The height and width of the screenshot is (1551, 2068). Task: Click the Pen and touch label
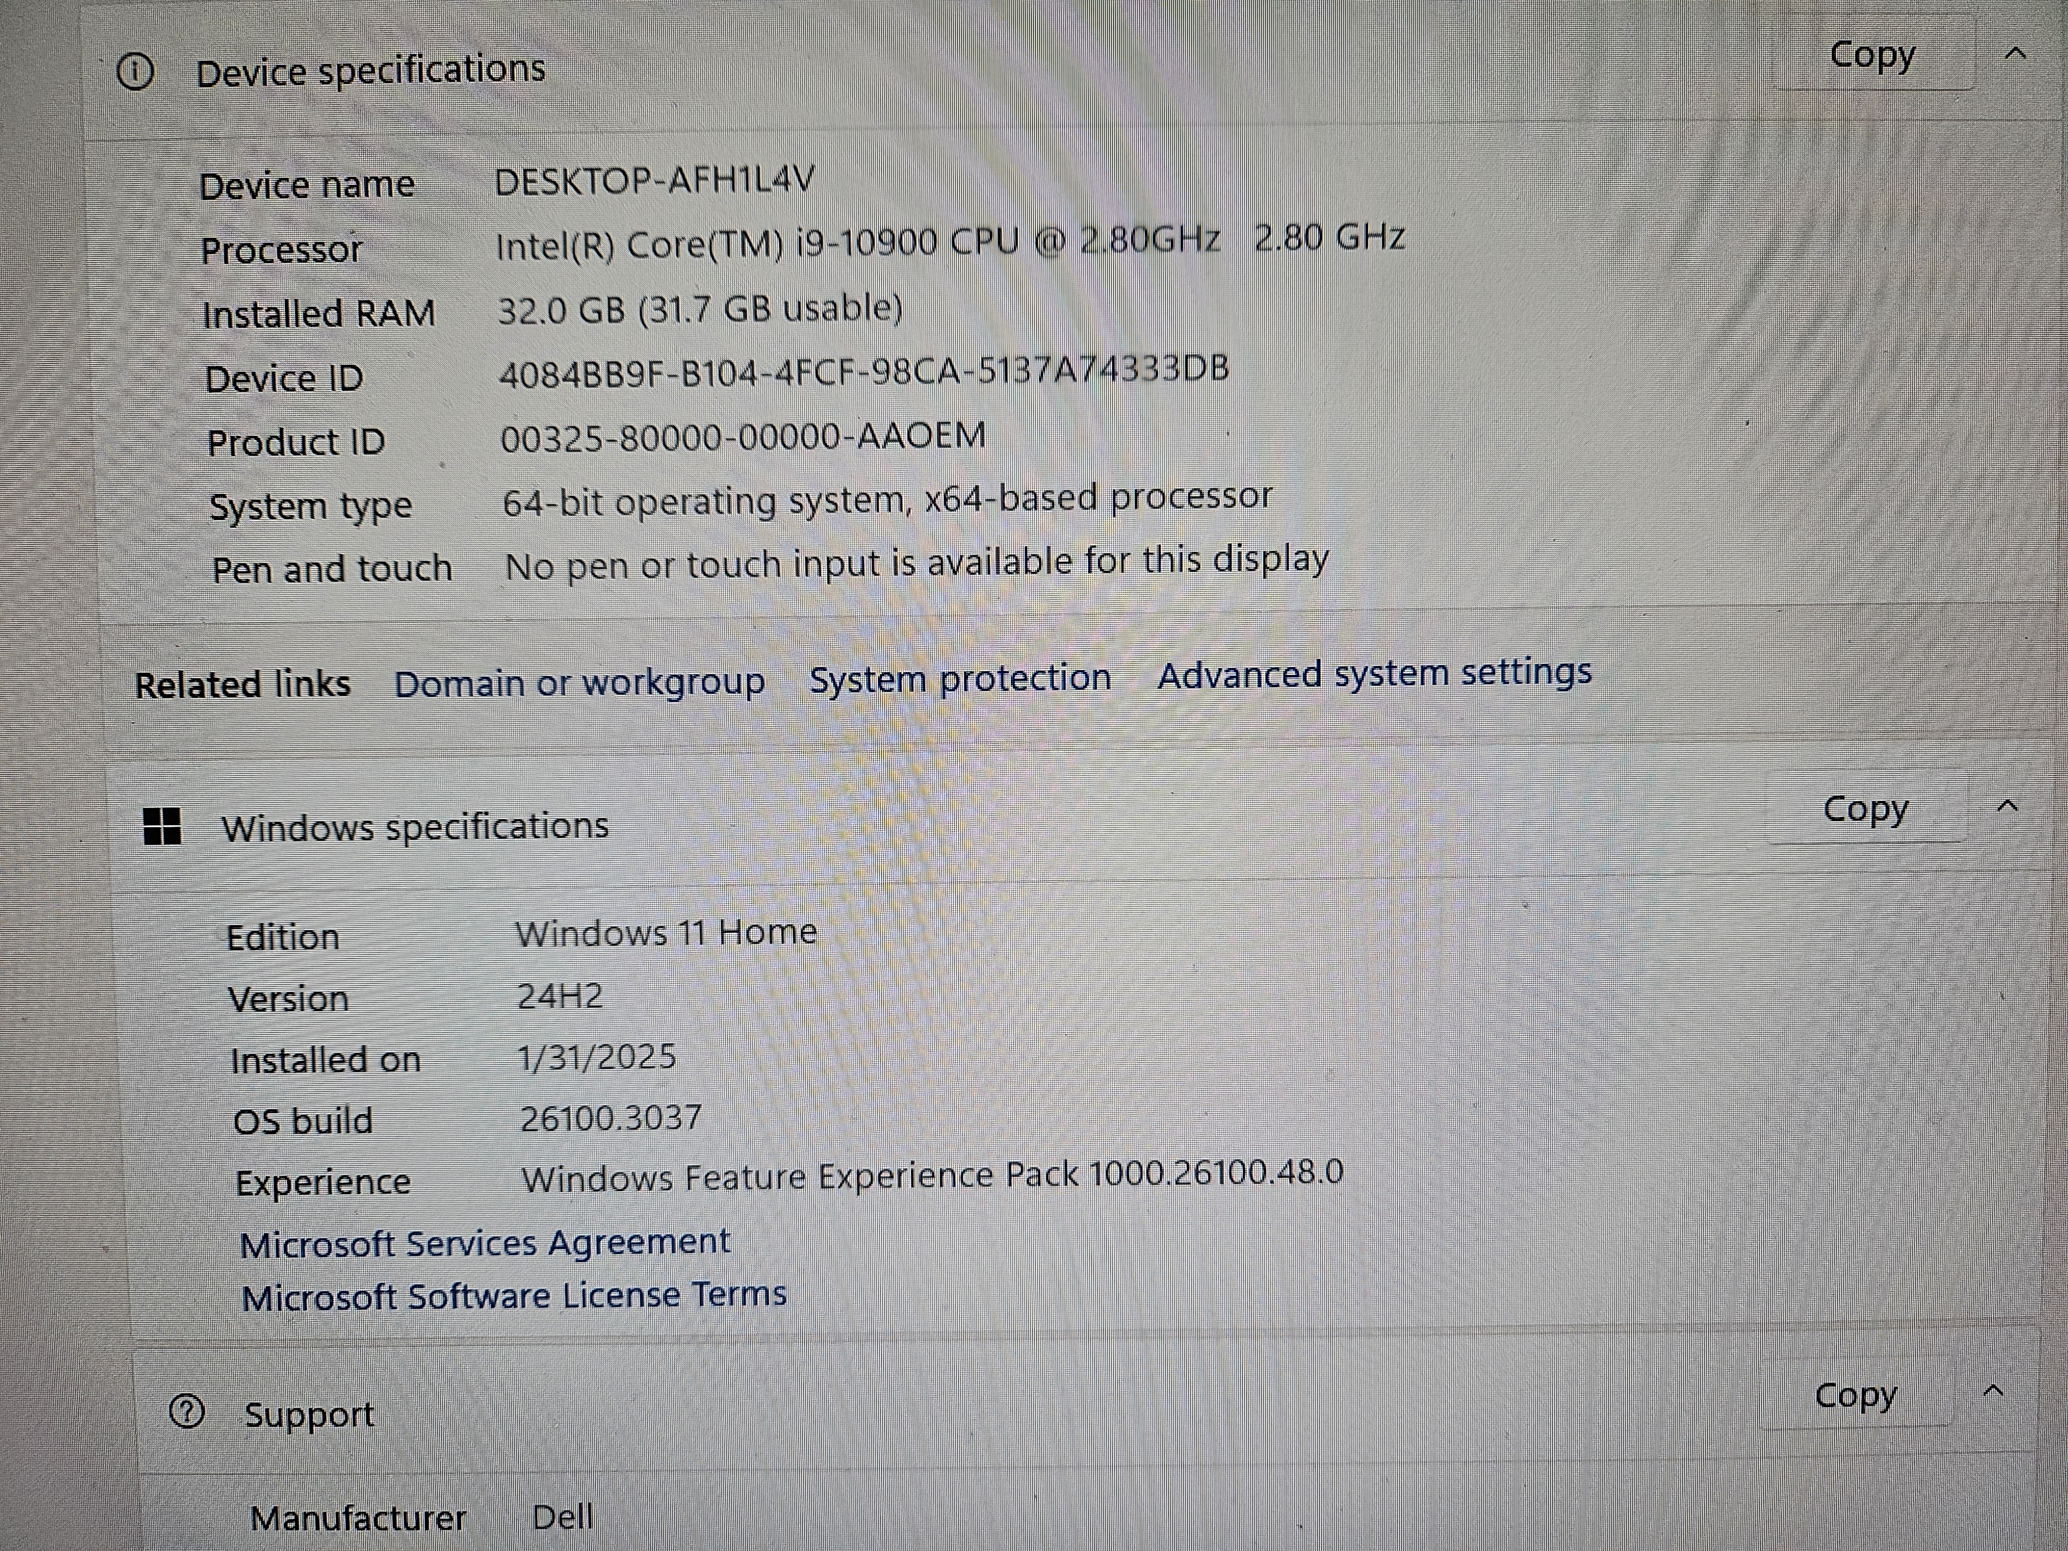coord(332,569)
